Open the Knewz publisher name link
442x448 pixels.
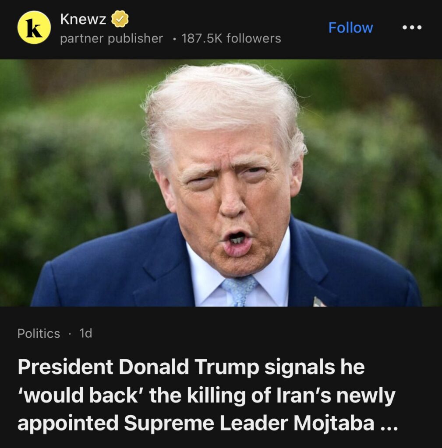coord(83,19)
